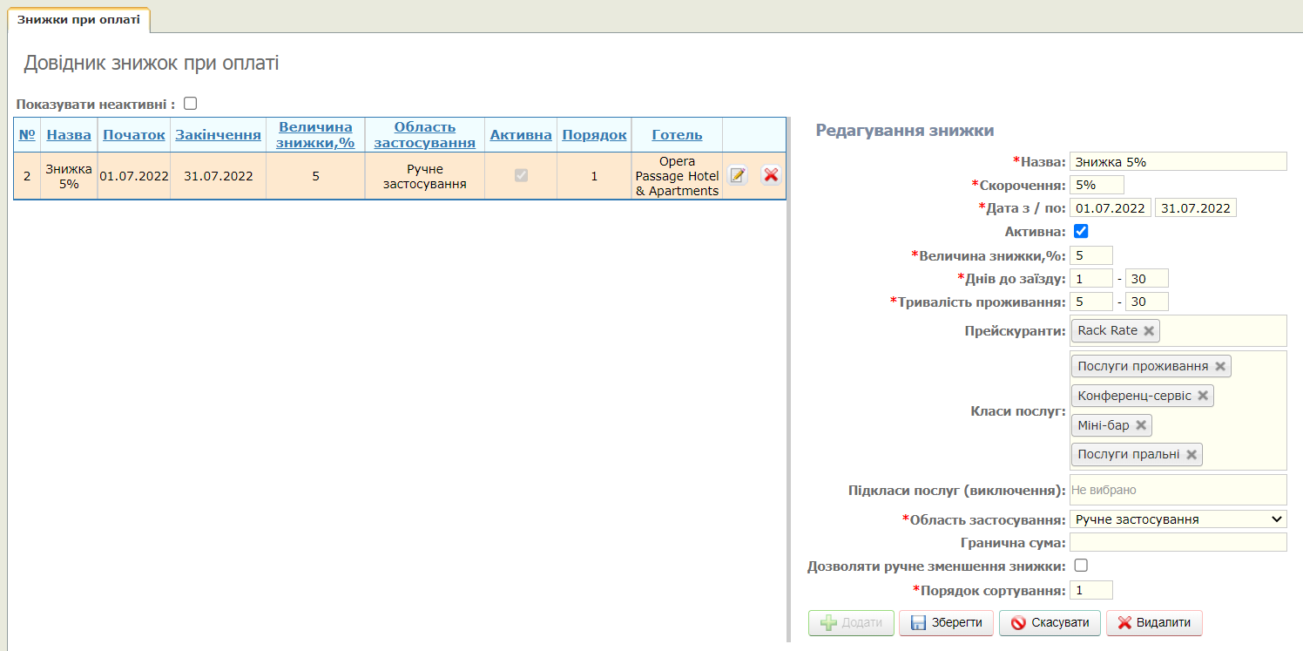Click the Скасувати cancel button
The image size is (1303, 651).
coord(1050,623)
